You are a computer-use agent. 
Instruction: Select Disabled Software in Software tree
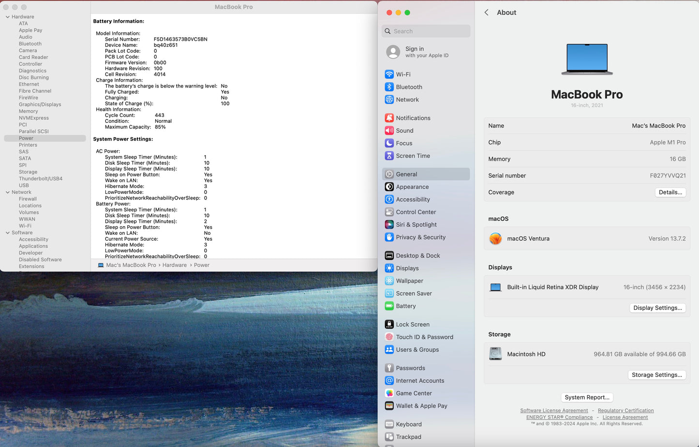(x=40, y=260)
